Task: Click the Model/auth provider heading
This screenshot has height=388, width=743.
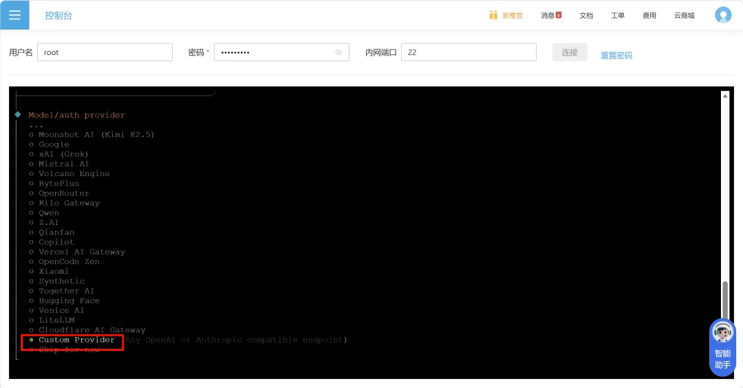Action: pos(76,115)
